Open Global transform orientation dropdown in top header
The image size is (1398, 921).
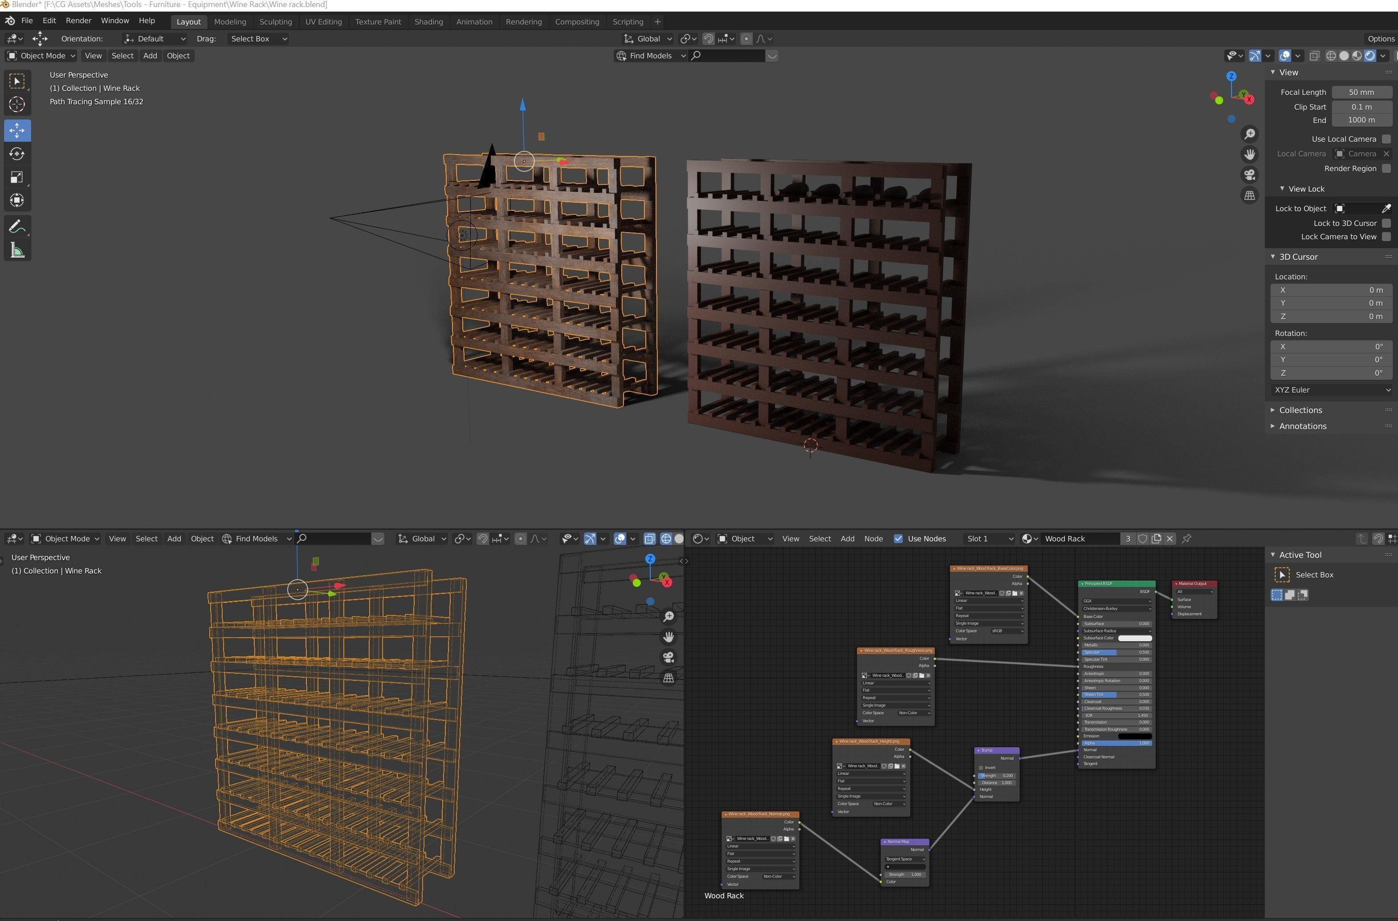click(x=647, y=39)
